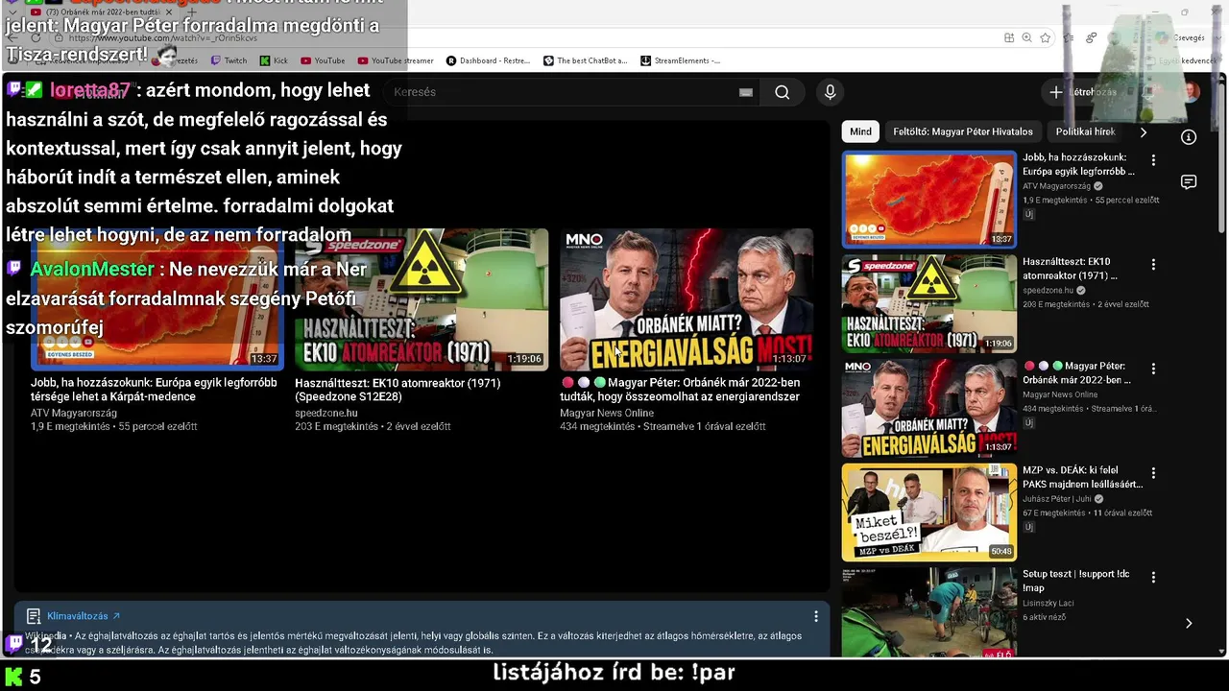The image size is (1229, 691).
Task: Bookmark this page with the star icon
Action: click(x=1045, y=37)
